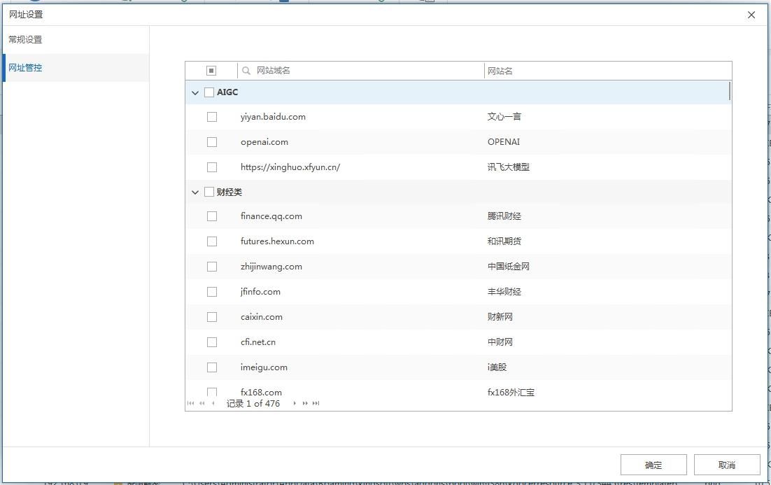Click the finance.qq.com domain text

[271, 216]
